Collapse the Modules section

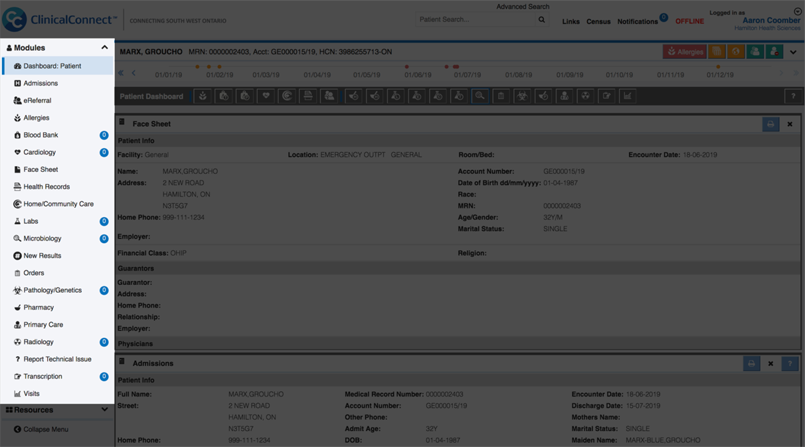pos(104,48)
